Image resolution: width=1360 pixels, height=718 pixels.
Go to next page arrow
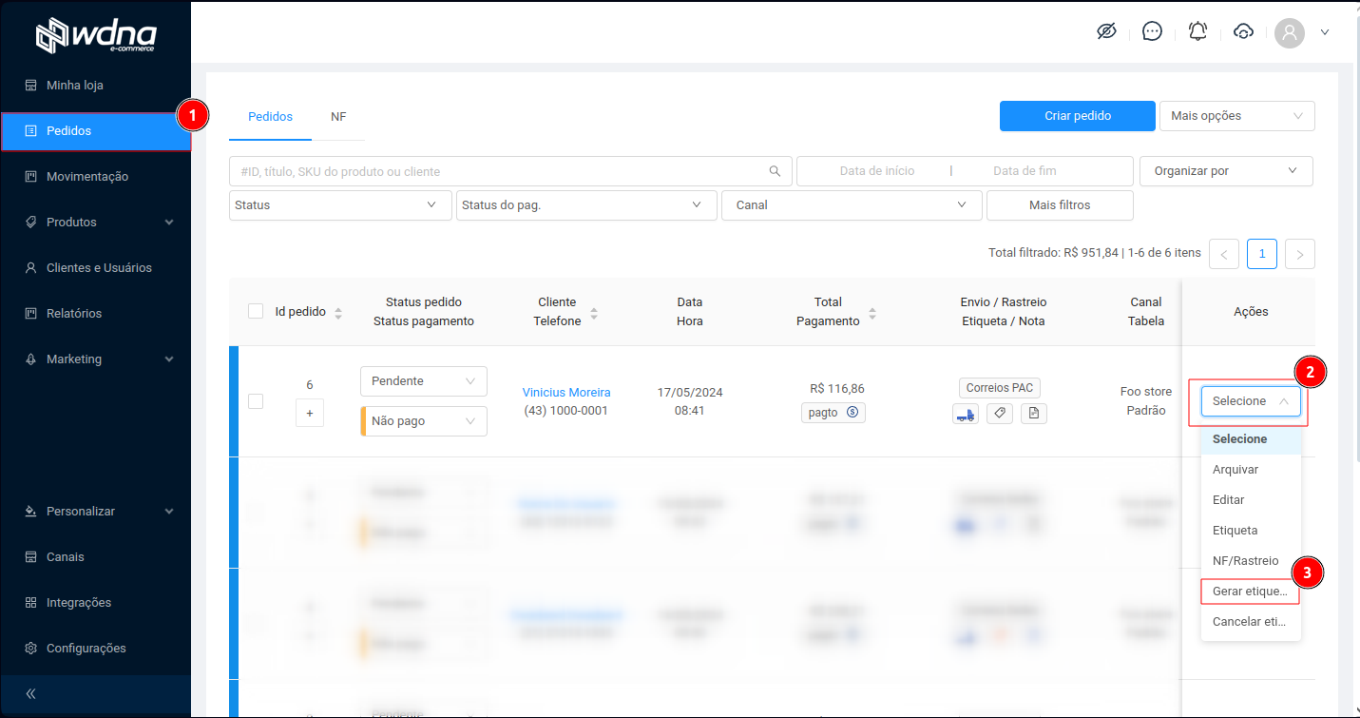(1300, 254)
